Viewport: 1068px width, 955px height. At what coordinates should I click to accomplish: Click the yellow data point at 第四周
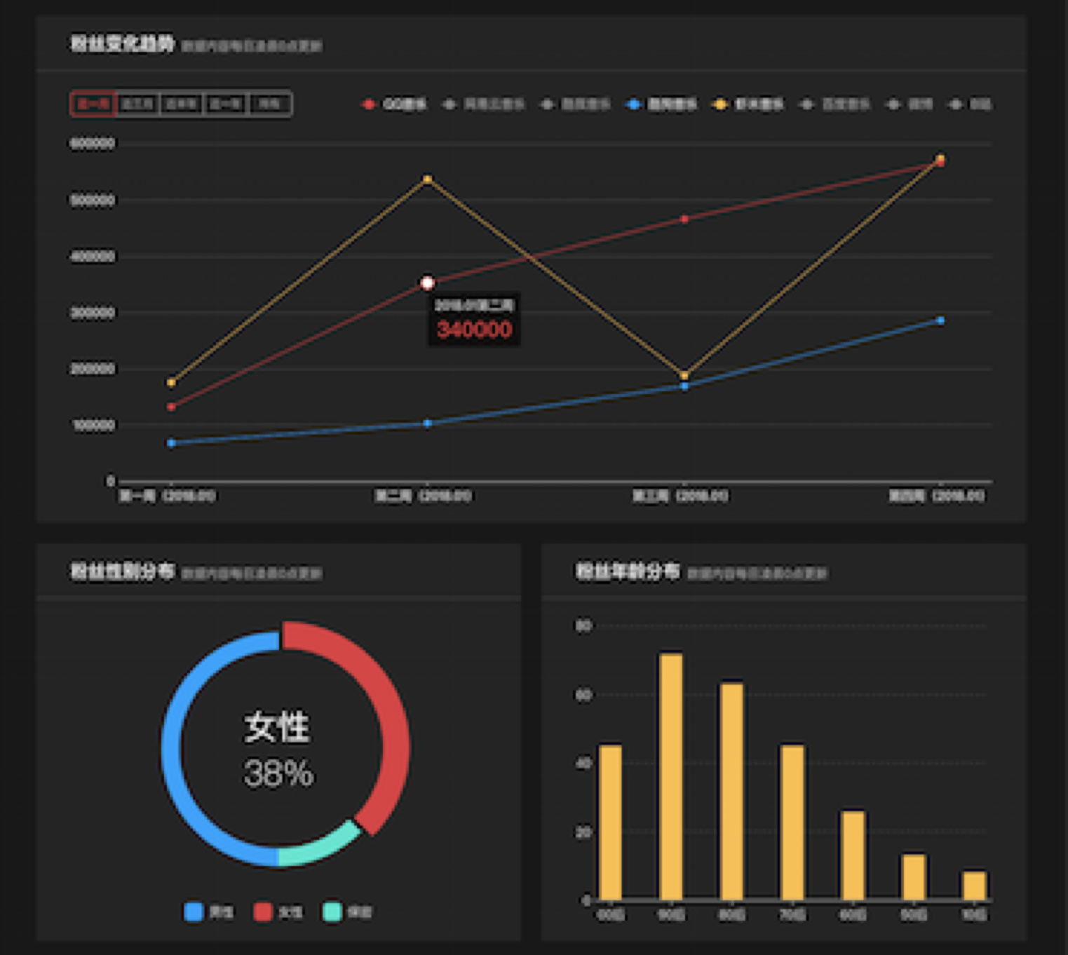[x=940, y=158]
